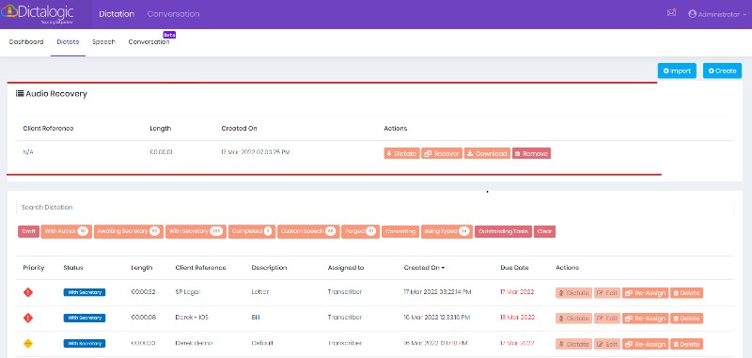Click the Import button
752x358 pixels.
(677, 70)
